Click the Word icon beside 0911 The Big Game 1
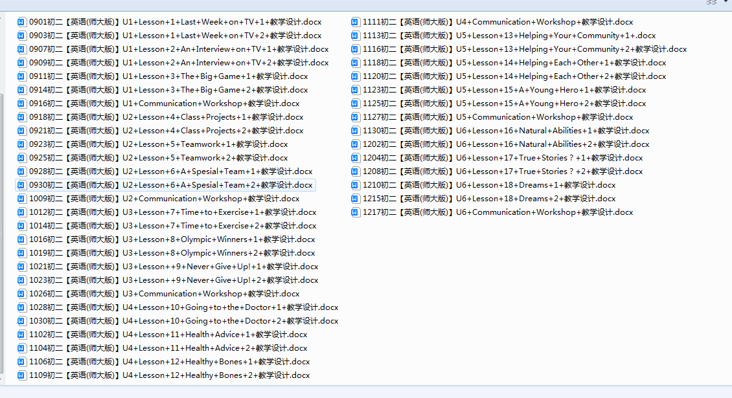This screenshot has width=732, height=398. tap(22, 76)
